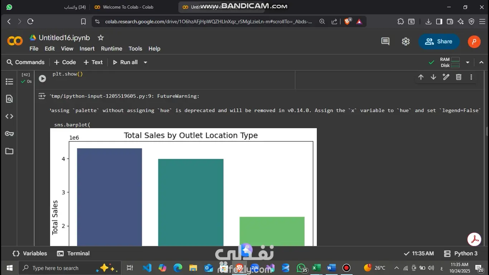Open more cell actions three-dot menu

pos(471,77)
